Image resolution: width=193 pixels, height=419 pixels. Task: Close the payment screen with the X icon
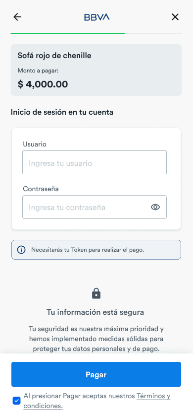tap(175, 17)
